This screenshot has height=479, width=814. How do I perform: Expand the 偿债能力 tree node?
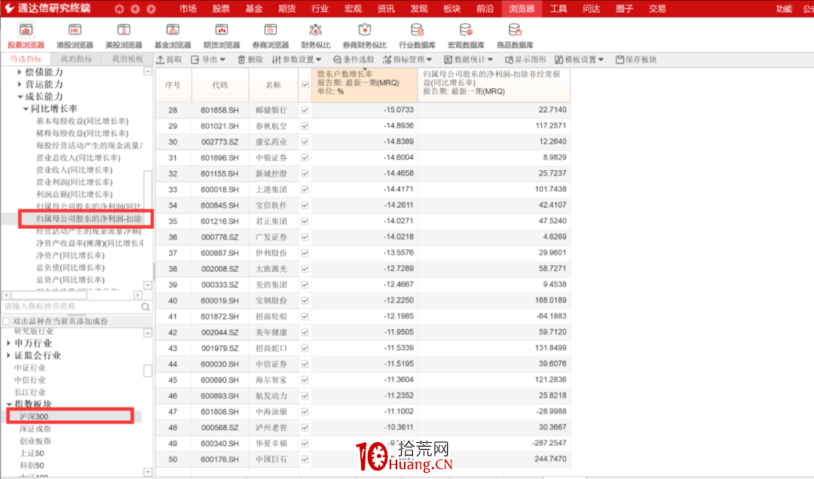point(20,72)
